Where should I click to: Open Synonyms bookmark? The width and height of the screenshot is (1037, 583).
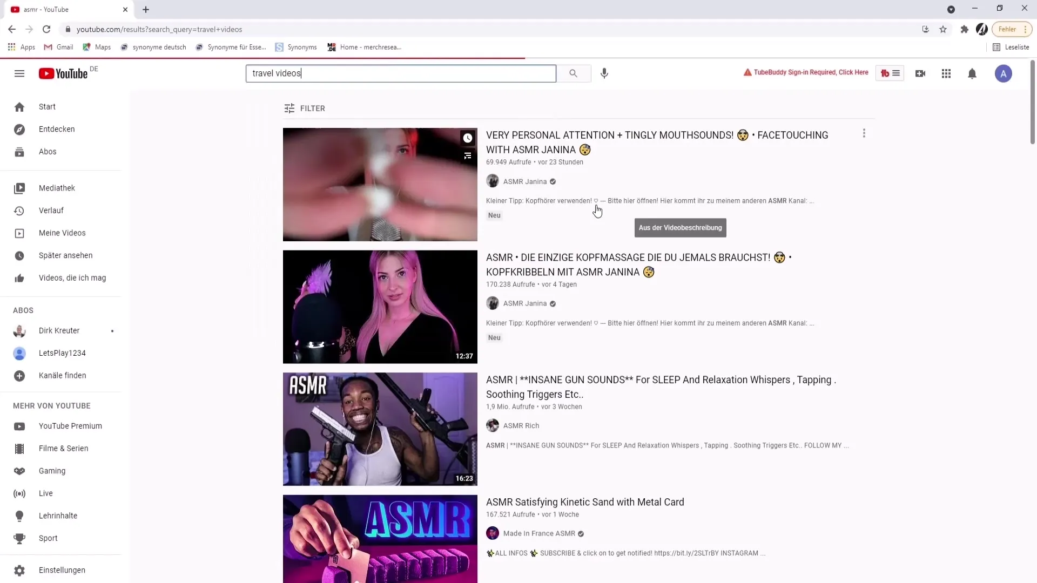pos(296,47)
